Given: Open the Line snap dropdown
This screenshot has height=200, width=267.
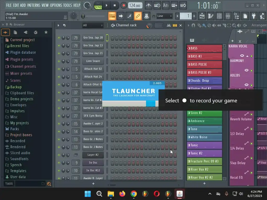Looking at the screenshot, I should (x=164, y=16).
